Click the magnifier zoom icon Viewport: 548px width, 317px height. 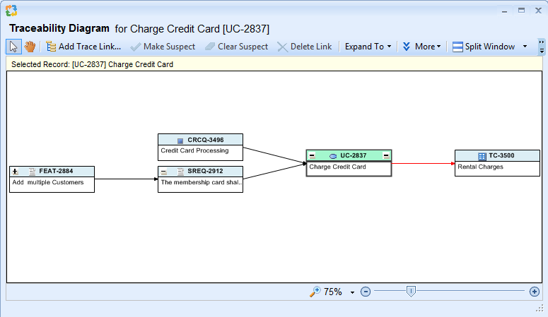pyautogui.click(x=315, y=292)
